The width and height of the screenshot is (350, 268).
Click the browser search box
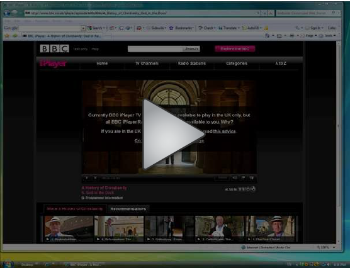pyautogui.click(x=303, y=13)
